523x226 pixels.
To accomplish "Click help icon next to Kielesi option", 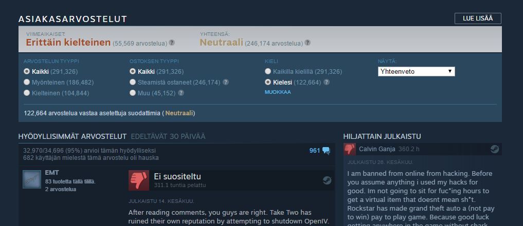I will 327,82.
